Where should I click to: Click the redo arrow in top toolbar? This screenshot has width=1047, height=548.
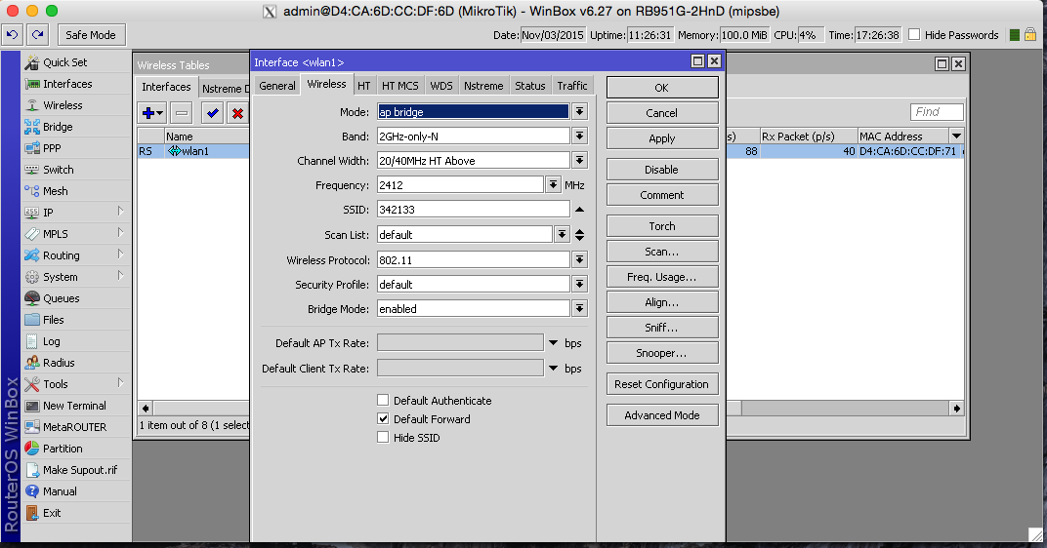37,35
